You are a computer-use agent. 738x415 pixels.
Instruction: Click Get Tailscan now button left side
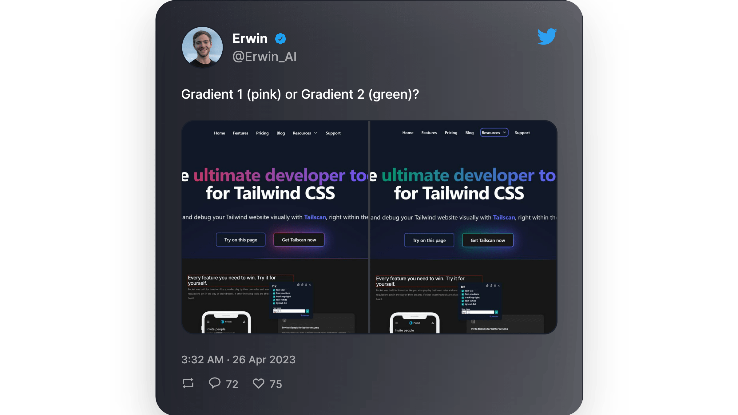pos(299,239)
